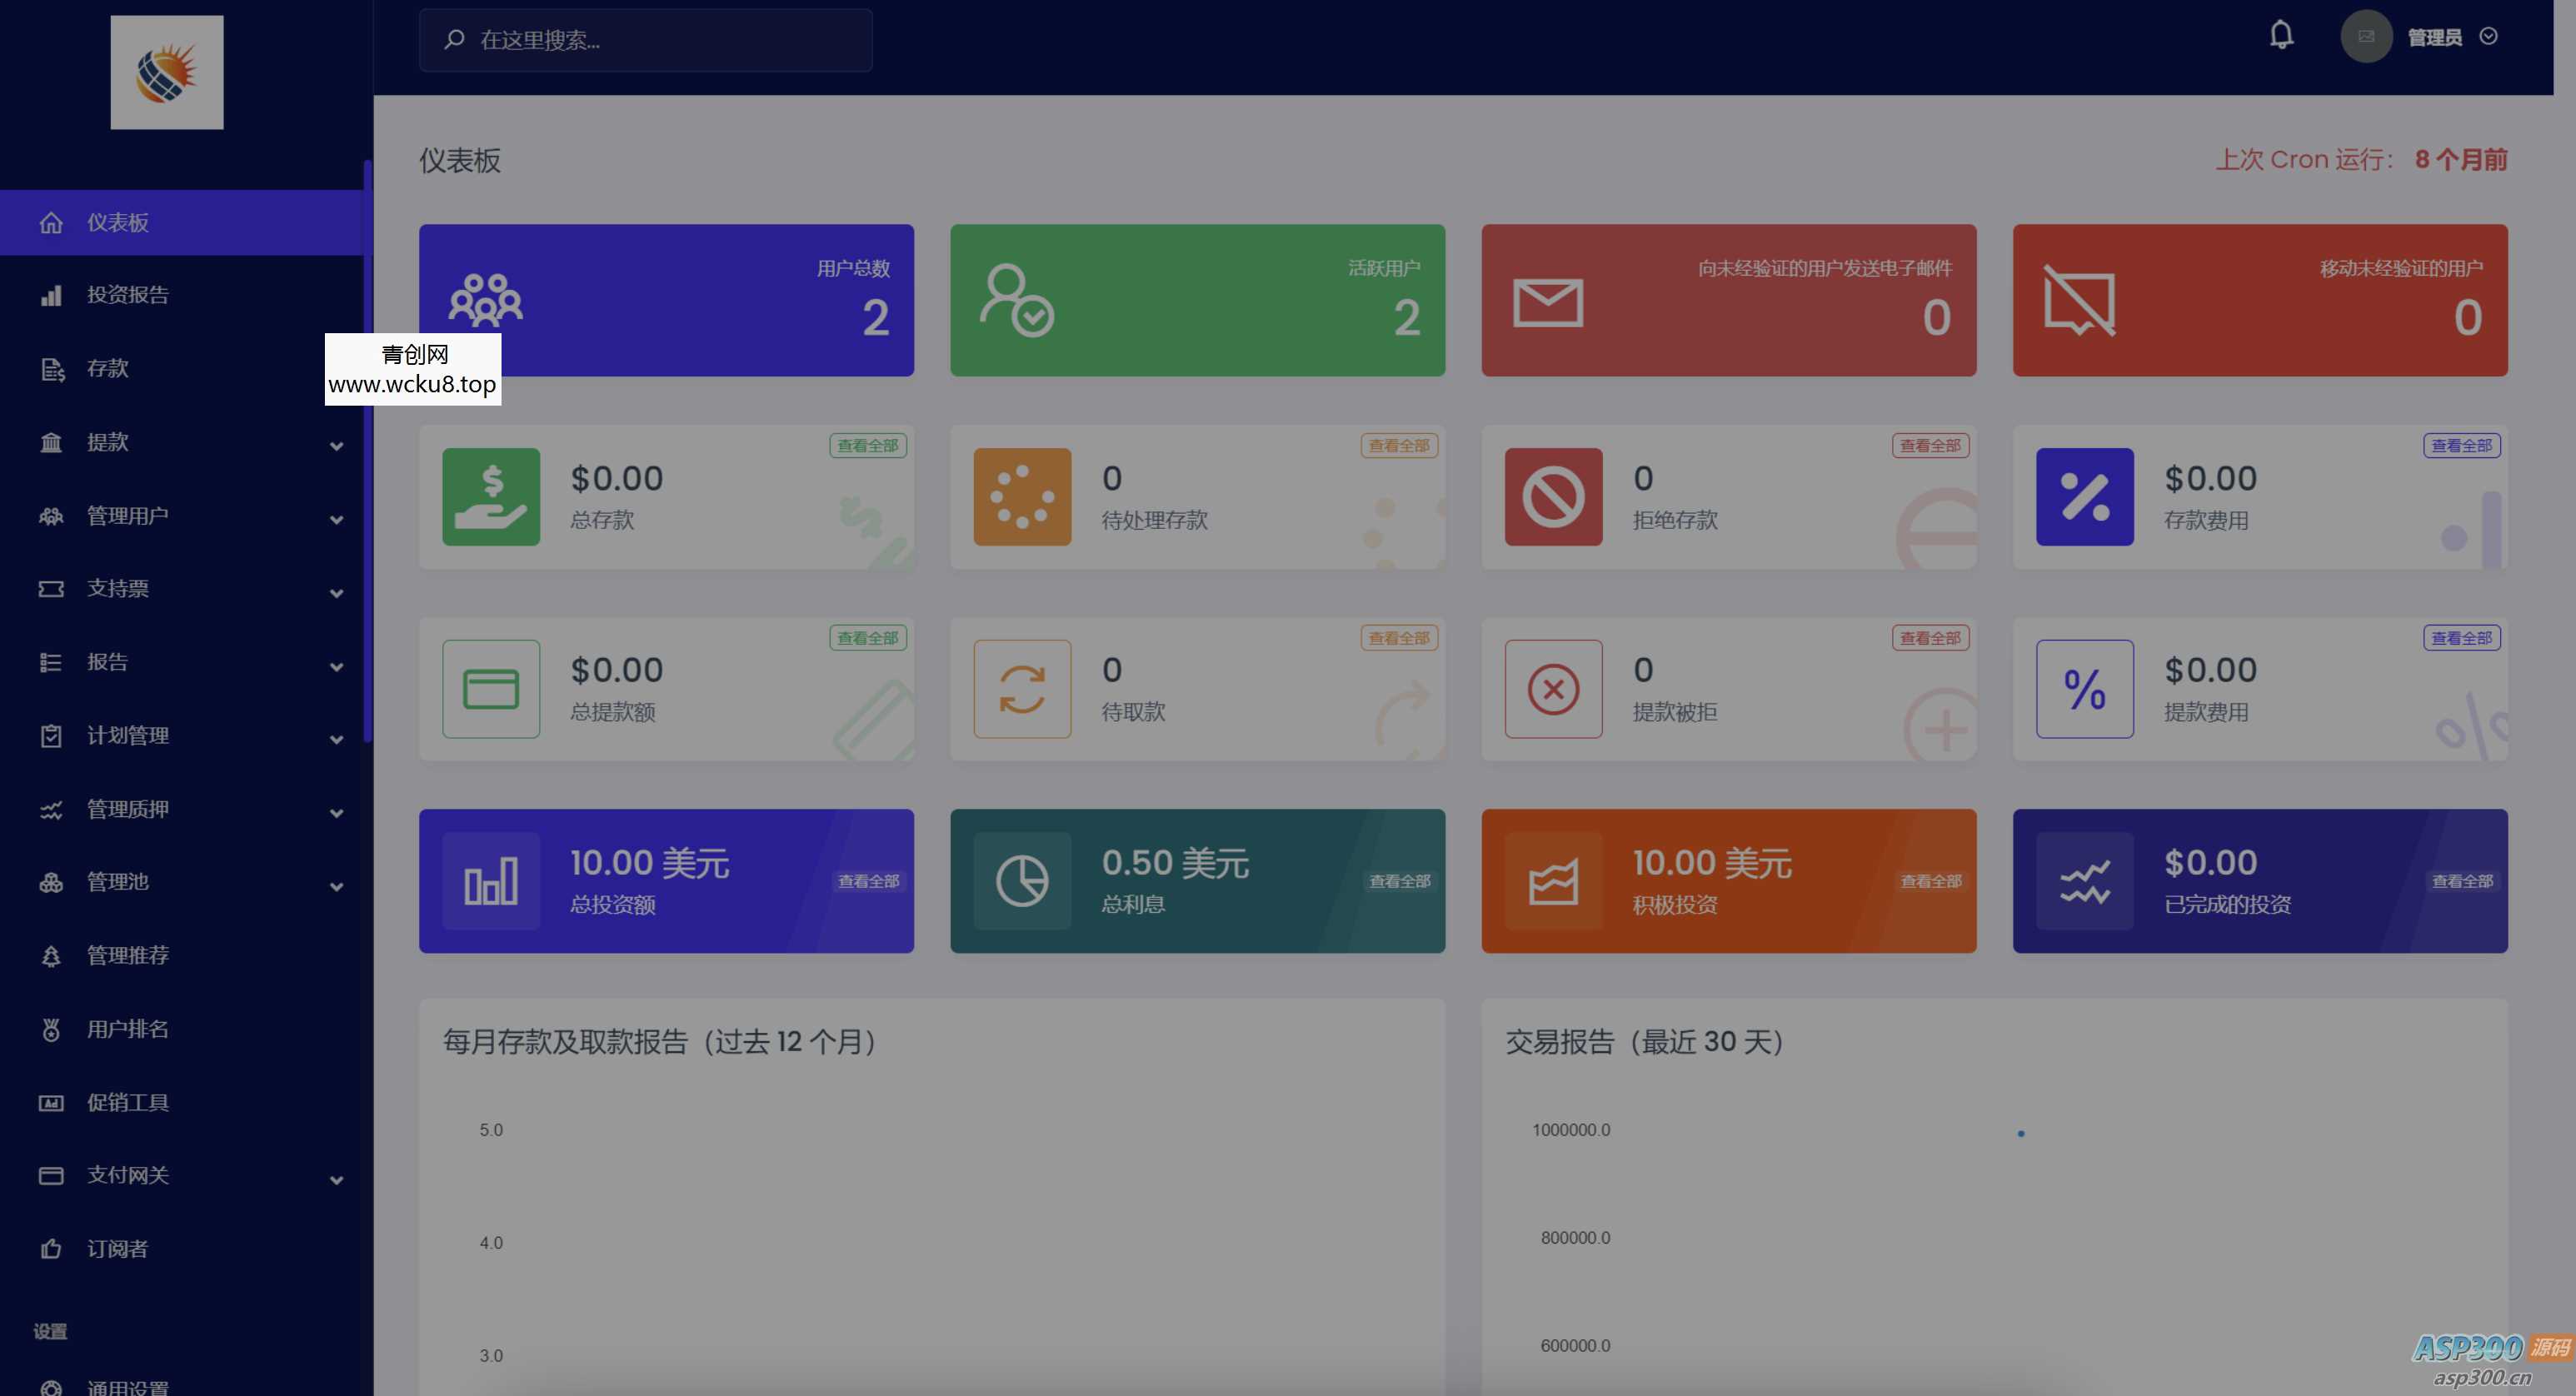Click inside the 在这里搜索 search field
2576x1396 pixels.
(x=645, y=41)
